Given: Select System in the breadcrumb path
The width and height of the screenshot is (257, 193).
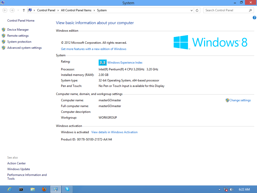Looking at the screenshot, I should tap(102, 10).
